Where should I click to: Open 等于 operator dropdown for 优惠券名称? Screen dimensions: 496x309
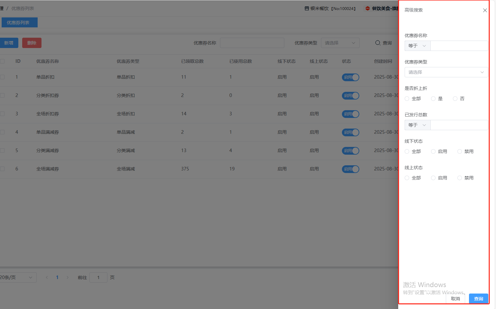[417, 46]
